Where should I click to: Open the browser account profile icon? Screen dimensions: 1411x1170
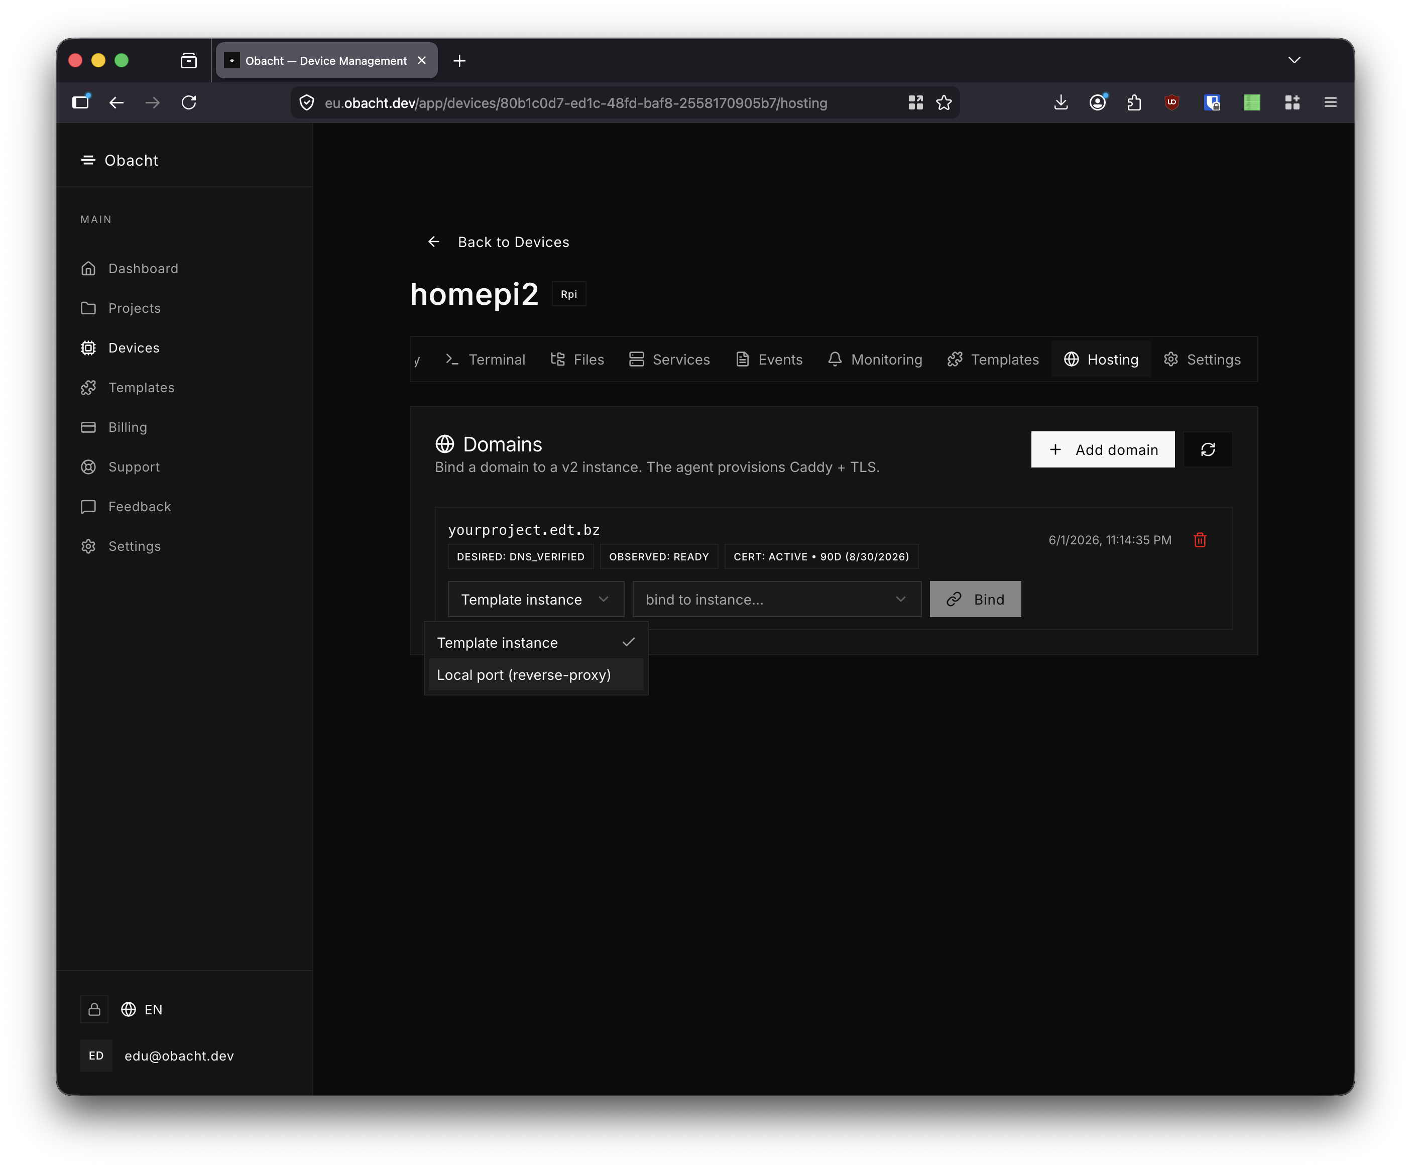[x=1098, y=103]
